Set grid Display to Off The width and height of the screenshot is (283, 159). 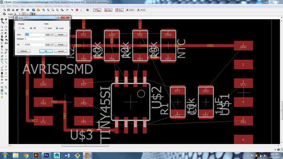[x=31, y=28]
